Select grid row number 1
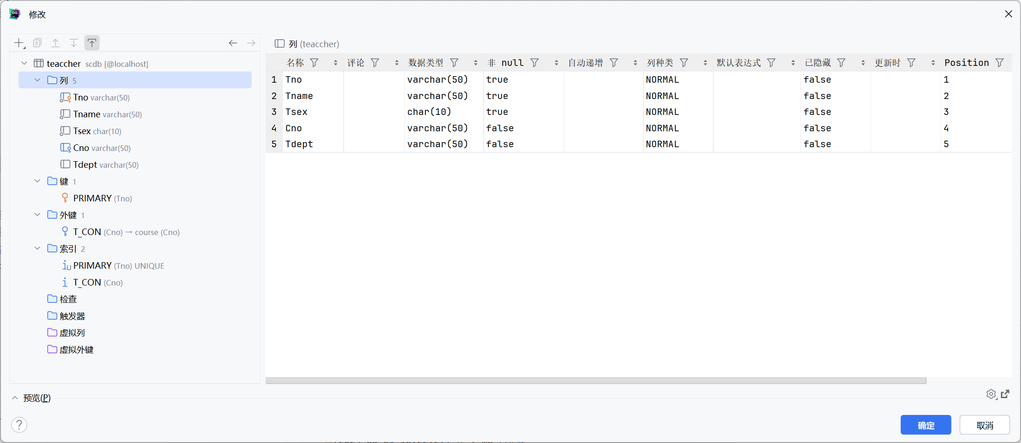Screen dimensions: 1021x443 click(274, 79)
